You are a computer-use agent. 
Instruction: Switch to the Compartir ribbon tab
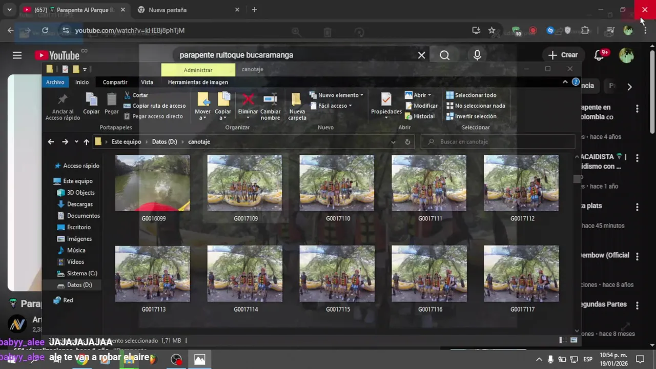[x=115, y=82]
